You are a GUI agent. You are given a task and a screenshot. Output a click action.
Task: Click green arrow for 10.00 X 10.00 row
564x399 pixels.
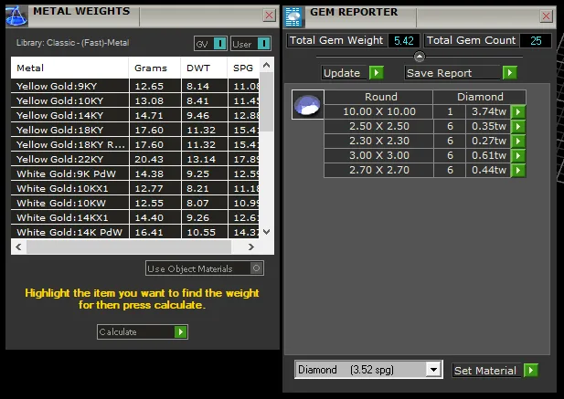[x=518, y=111]
